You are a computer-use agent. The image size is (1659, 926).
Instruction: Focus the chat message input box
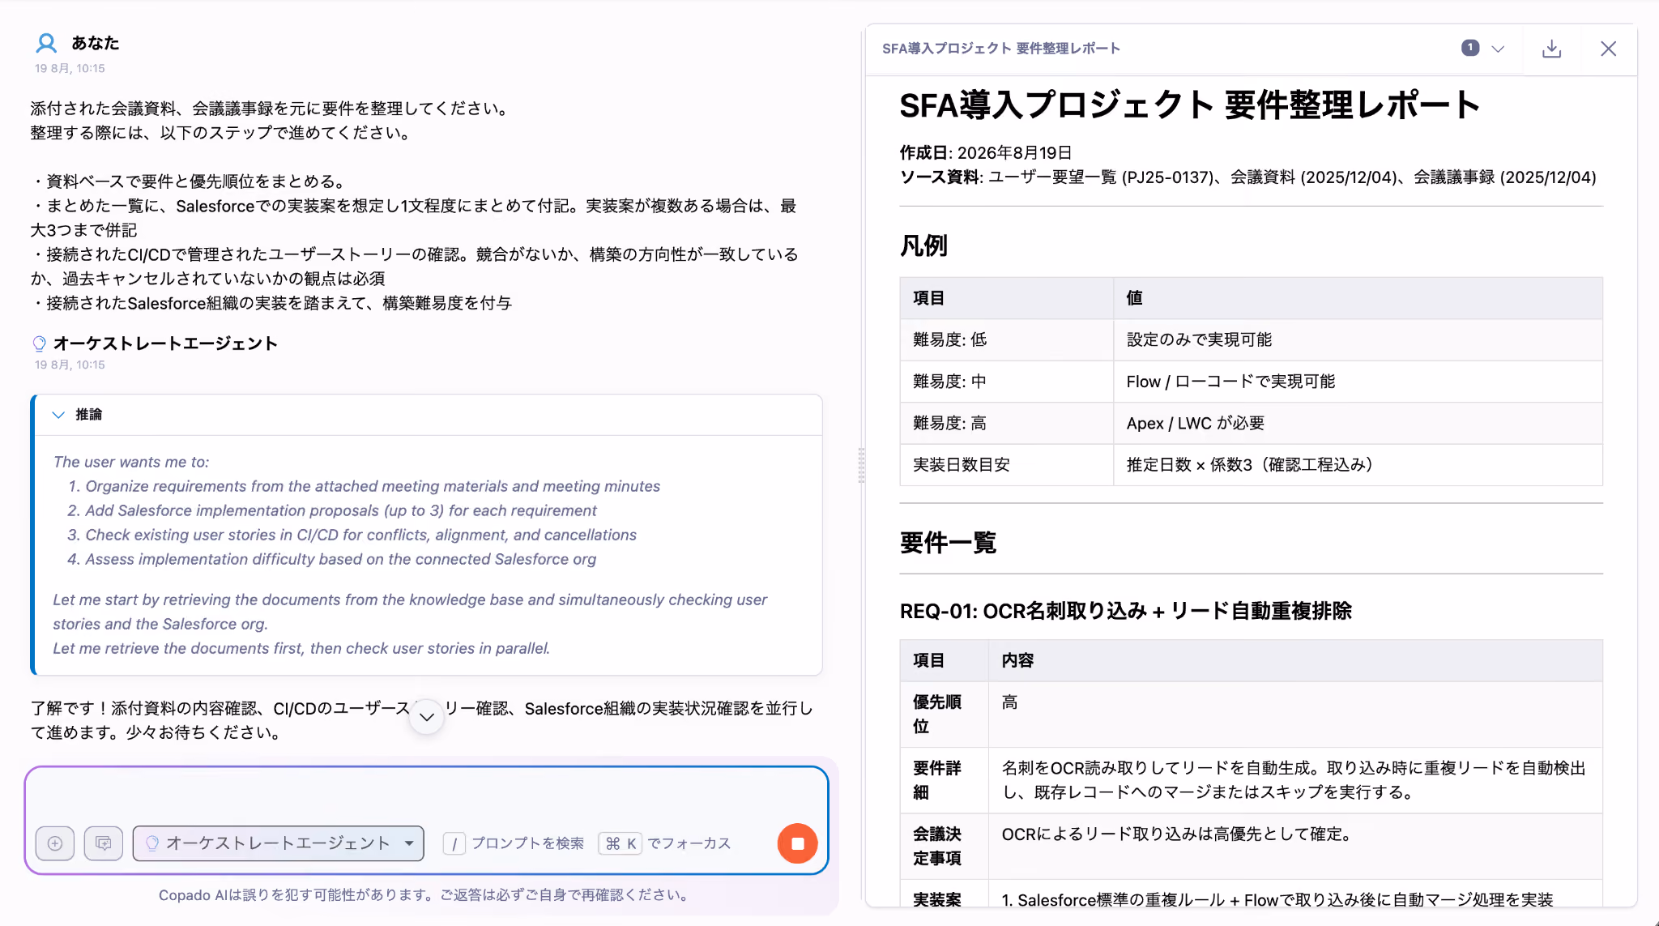coord(427,795)
